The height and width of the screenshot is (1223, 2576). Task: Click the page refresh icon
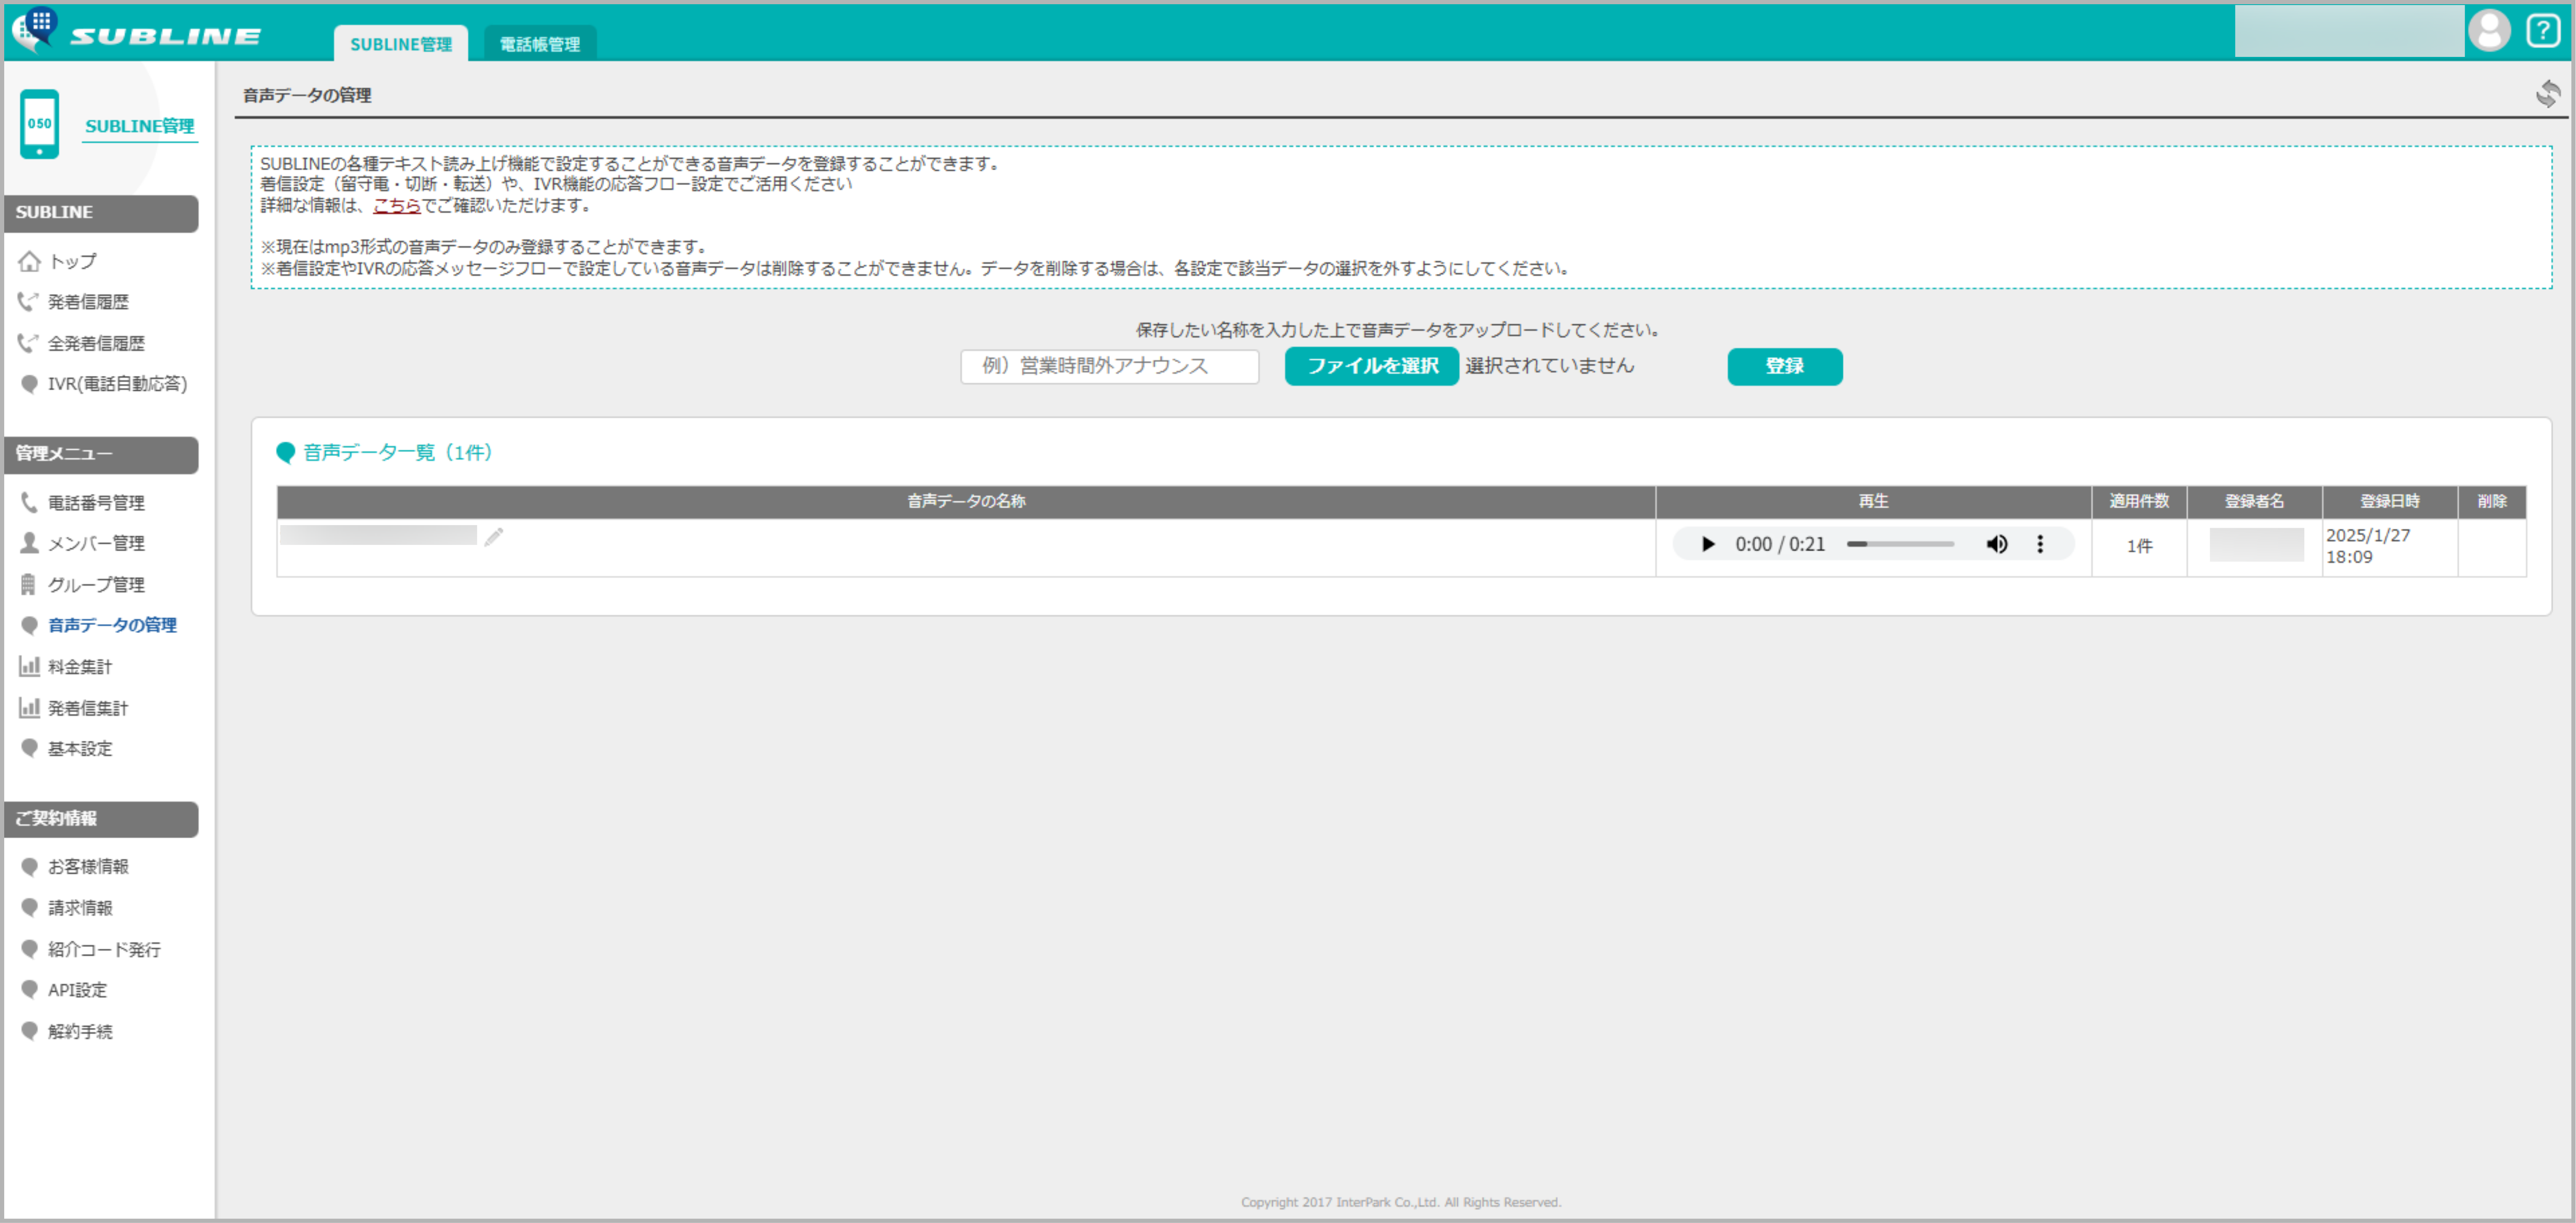point(2549,95)
